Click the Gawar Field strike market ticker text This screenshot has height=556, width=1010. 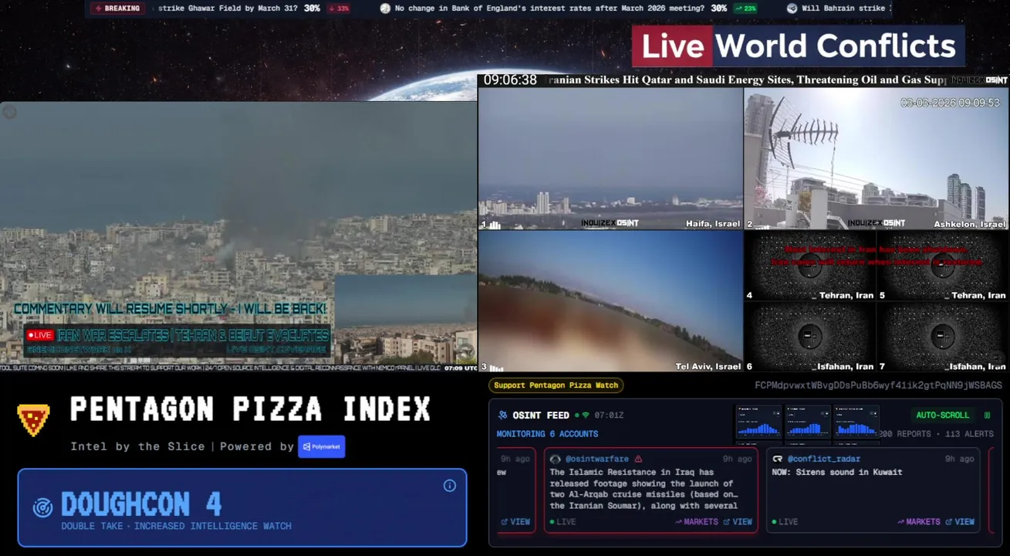[228, 8]
